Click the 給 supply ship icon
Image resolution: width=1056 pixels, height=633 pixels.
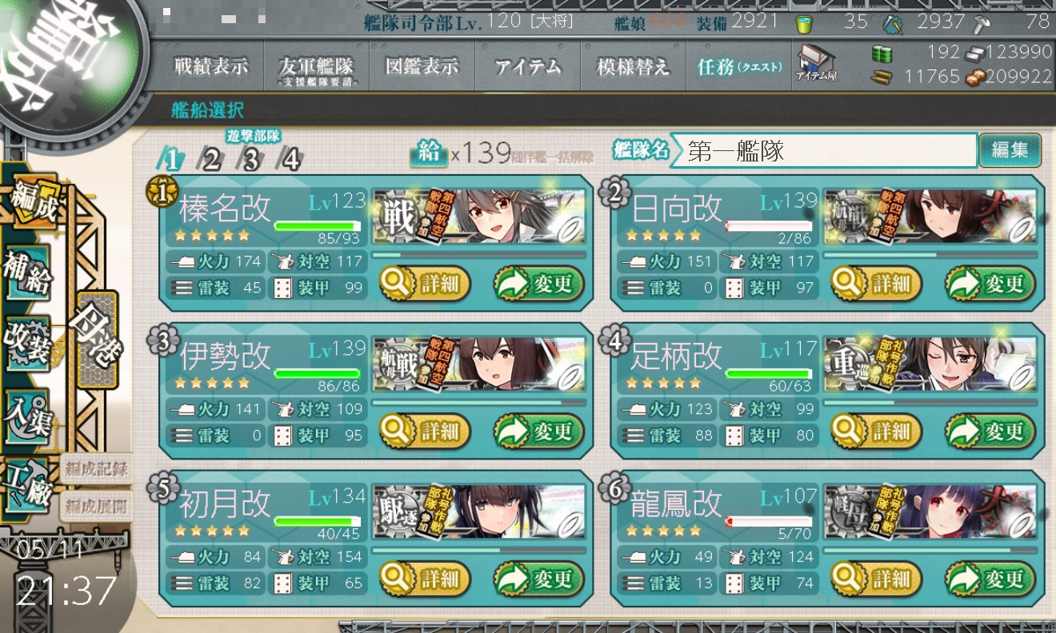(x=429, y=153)
